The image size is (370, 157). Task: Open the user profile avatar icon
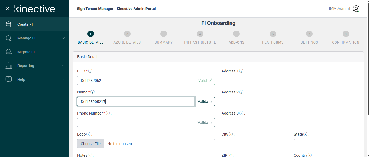pyautogui.click(x=356, y=9)
